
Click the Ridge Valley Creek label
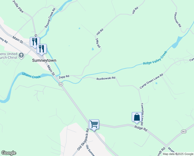pyautogui.click(x=155, y=58)
